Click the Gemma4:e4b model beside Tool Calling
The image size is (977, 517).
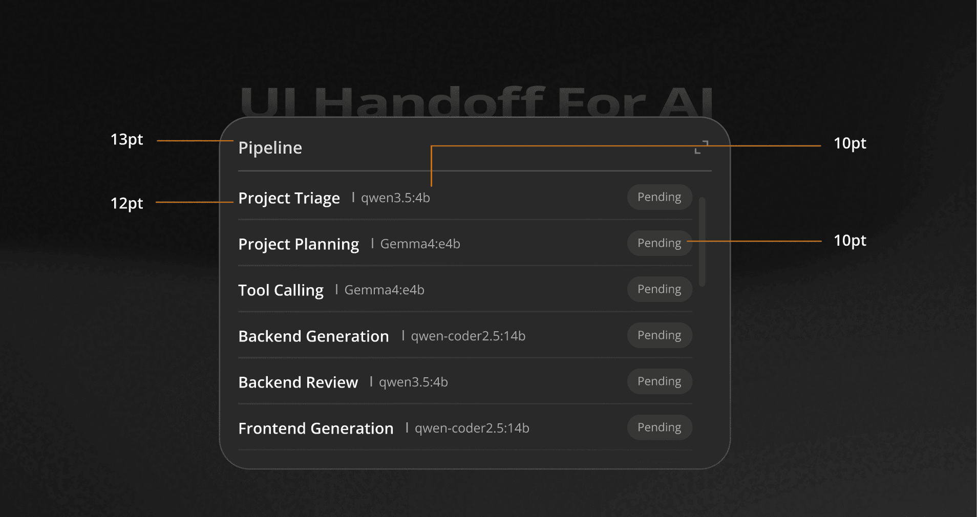click(384, 290)
